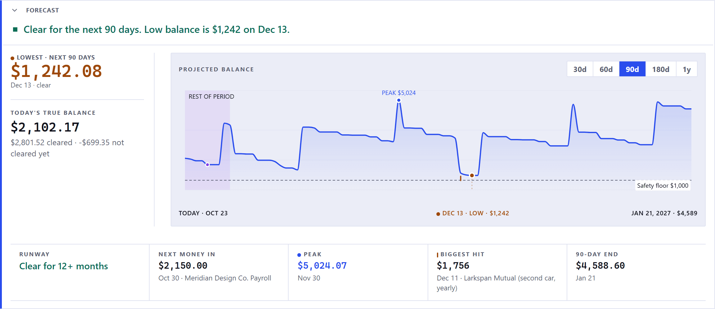Collapse the Forecast section chevron
715x309 pixels.
[x=15, y=10]
